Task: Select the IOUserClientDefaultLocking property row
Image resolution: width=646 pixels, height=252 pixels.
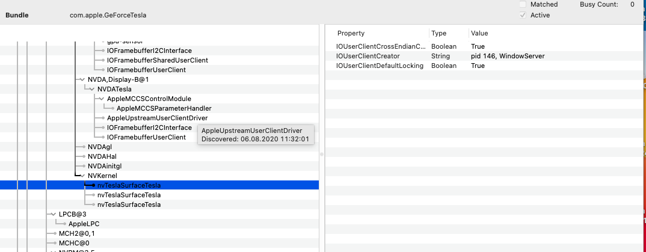Action: click(x=484, y=66)
